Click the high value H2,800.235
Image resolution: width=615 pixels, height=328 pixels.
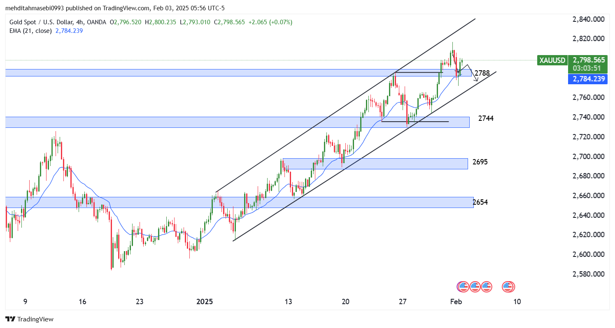160,22
